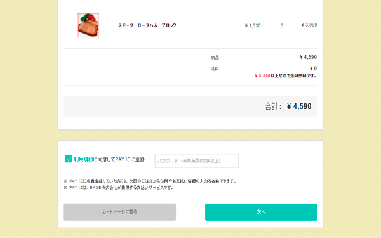Screen dimensions: 381x238
Task: Click the 以上なので送料無料です notice text
Action: click(x=293, y=76)
